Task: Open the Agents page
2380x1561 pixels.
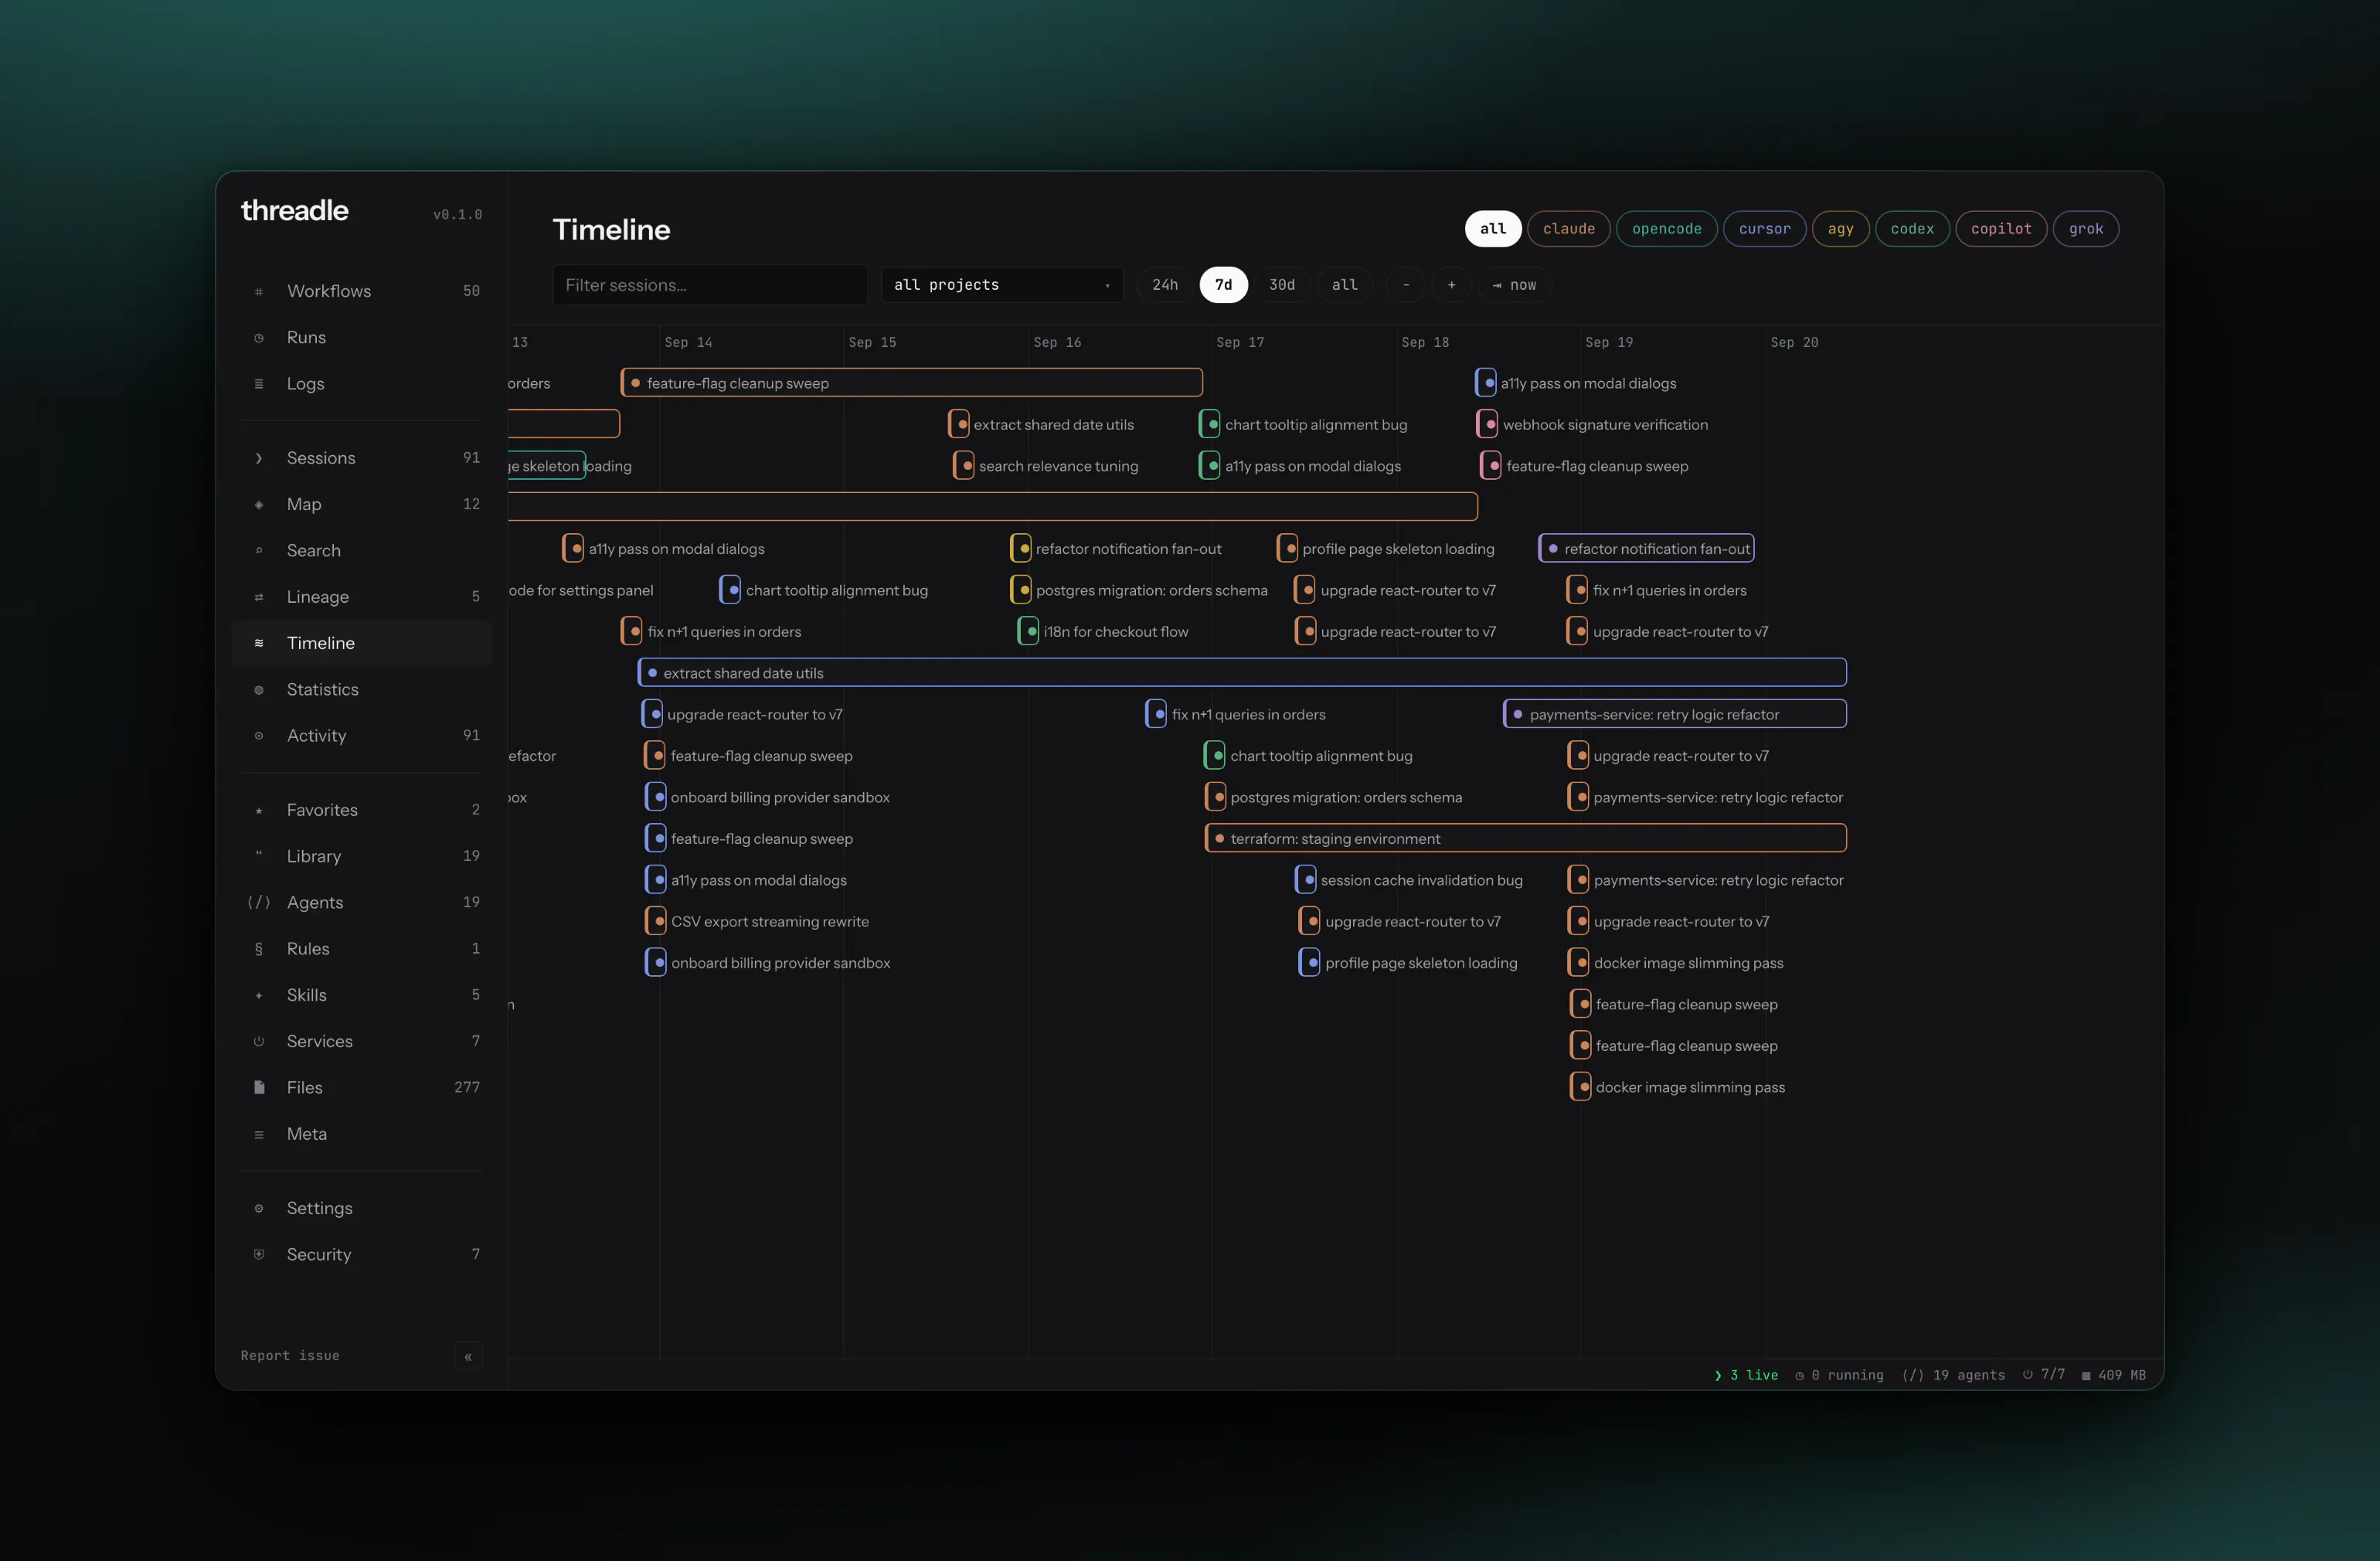Action: [x=362, y=902]
